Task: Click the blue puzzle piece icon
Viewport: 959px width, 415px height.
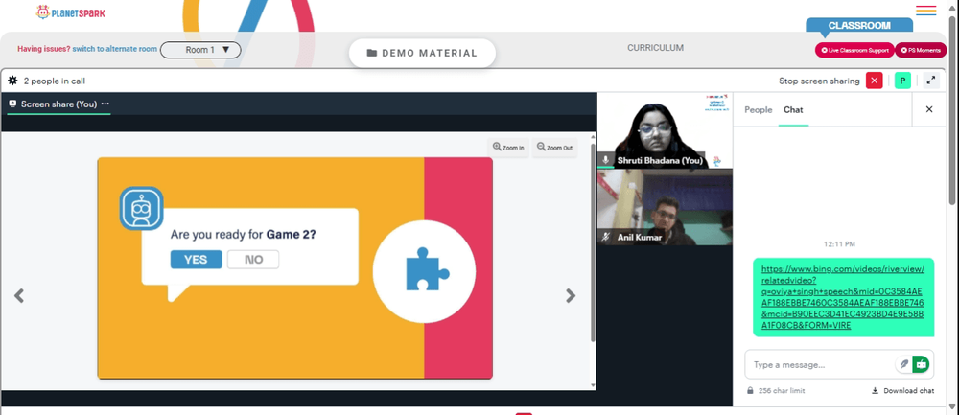Action: coord(427,269)
